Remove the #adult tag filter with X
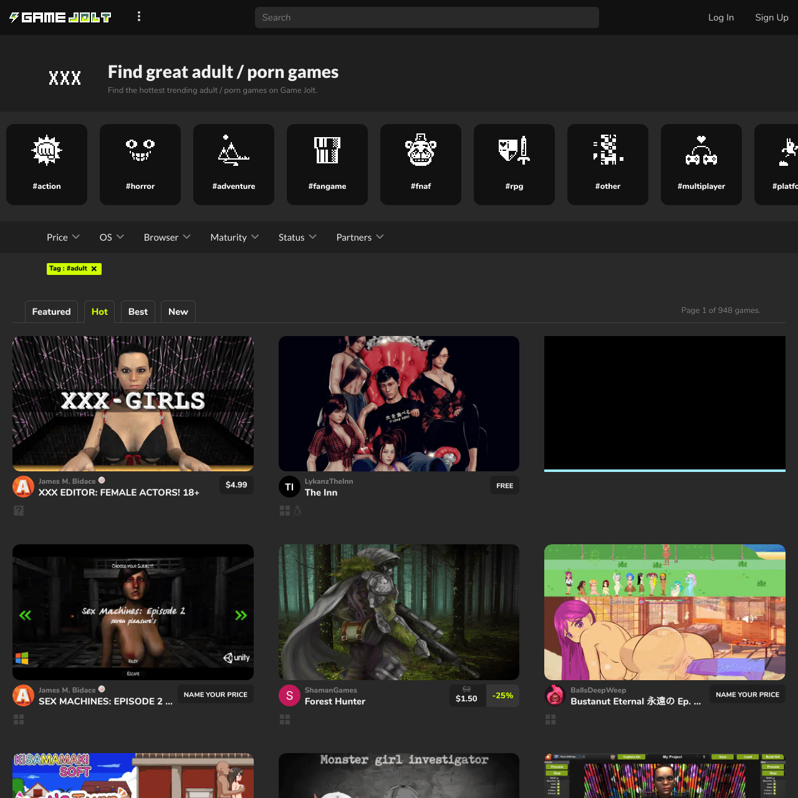This screenshot has width=798, height=798. pyautogui.click(x=94, y=269)
